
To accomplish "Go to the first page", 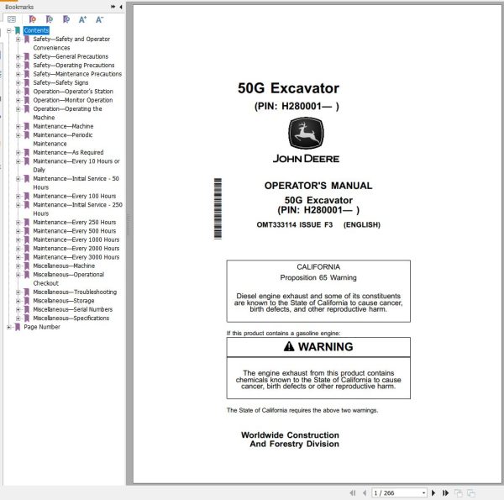I will point(353,492).
